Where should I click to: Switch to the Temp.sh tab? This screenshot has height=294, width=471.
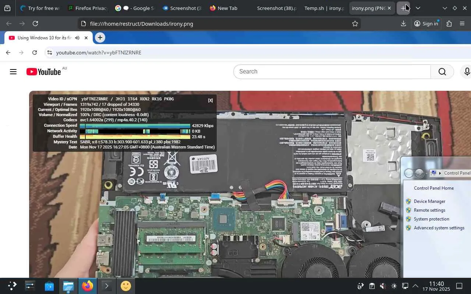[324, 8]
